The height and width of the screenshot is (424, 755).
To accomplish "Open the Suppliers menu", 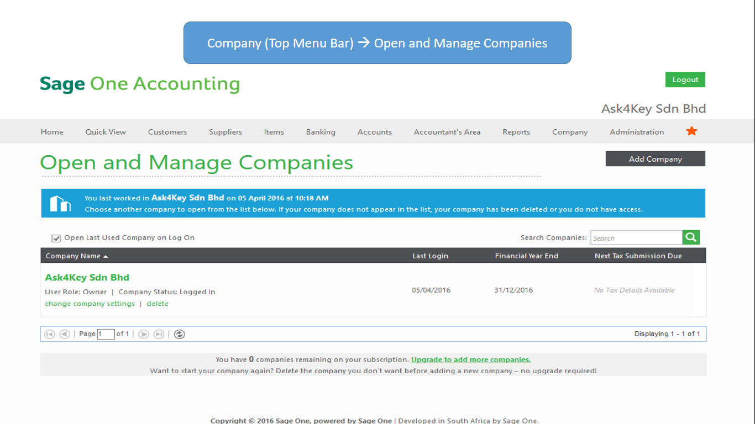I will coord(226,132).
